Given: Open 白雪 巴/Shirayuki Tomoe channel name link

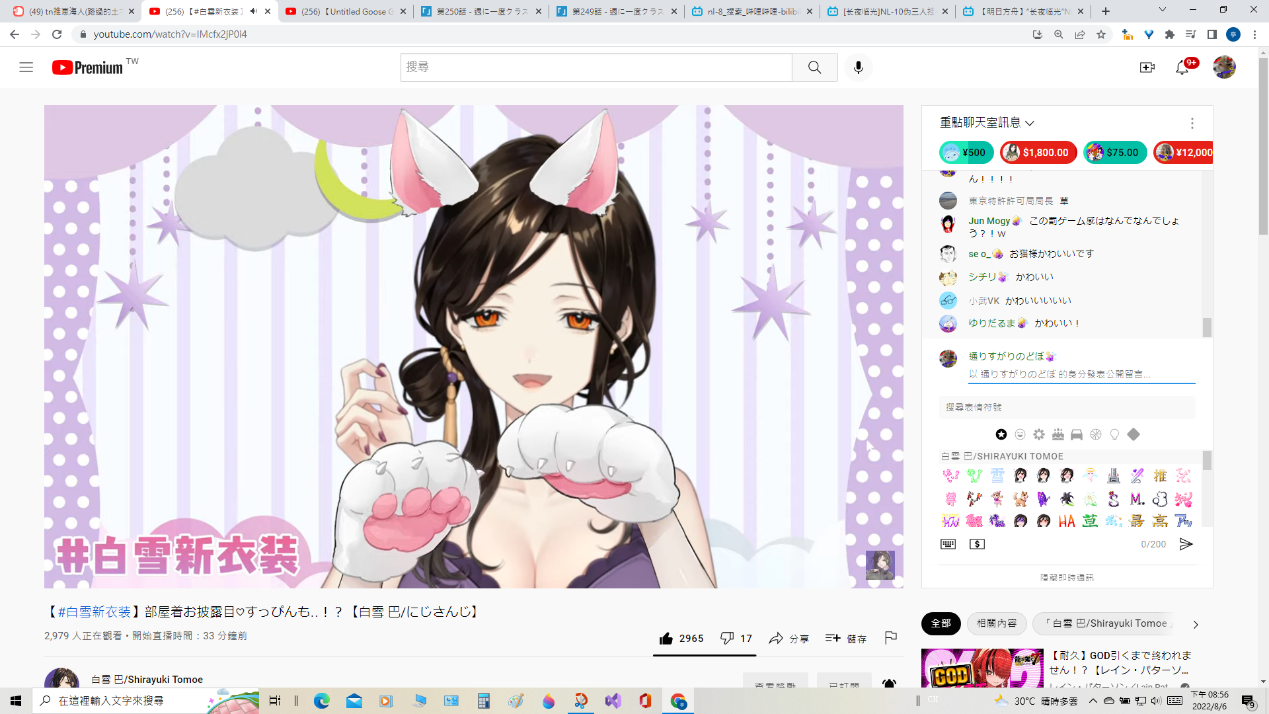Looking at the screenshot, I should (x=147, y=680).
